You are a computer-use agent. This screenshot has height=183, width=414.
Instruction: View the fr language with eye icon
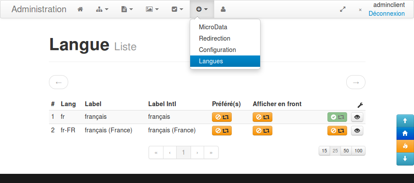[x=357, y=117]
